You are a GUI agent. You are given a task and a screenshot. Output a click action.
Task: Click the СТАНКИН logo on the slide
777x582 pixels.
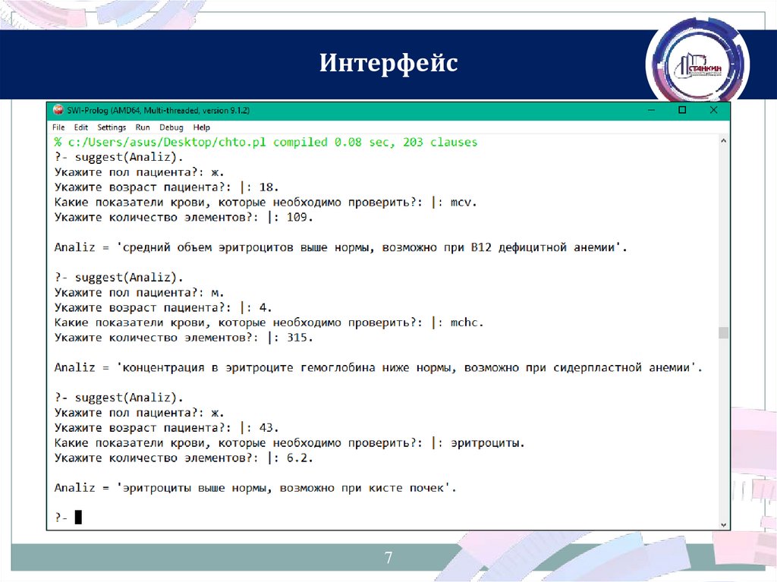(698, 64)
